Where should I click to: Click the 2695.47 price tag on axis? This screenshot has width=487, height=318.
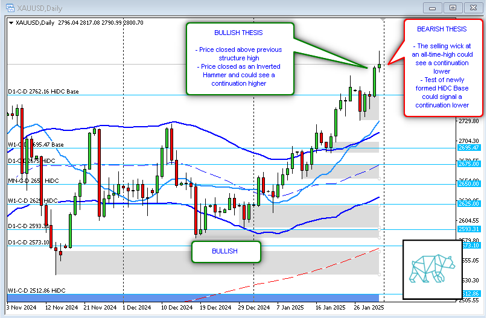[x=468, y=148]
